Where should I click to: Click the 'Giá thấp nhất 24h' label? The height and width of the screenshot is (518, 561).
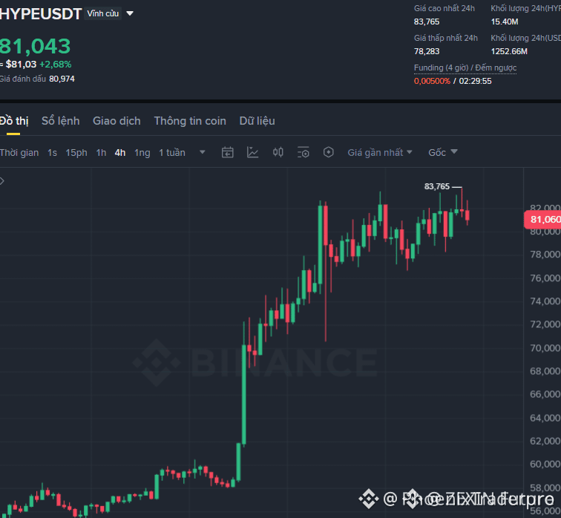pyautogui.click(x=446, y=38)
